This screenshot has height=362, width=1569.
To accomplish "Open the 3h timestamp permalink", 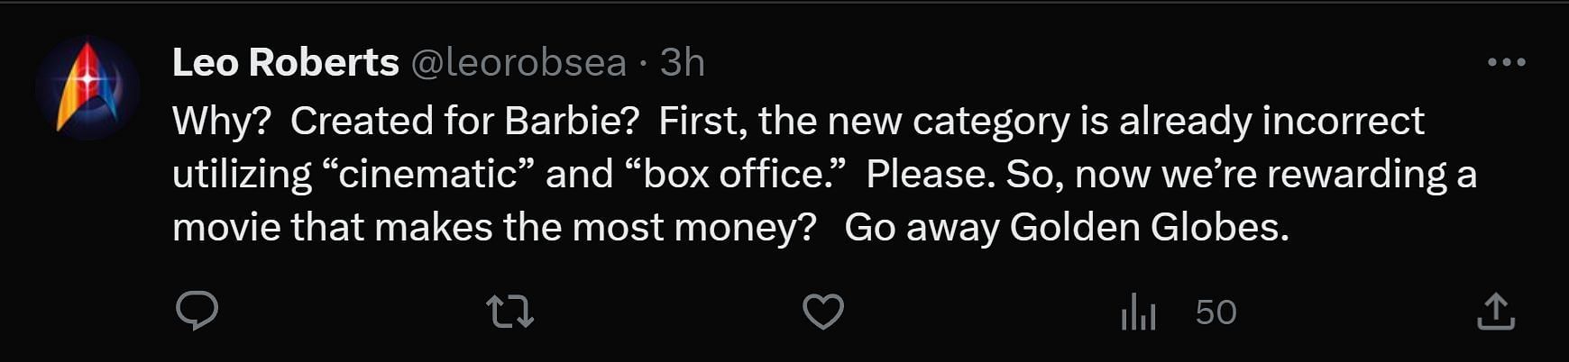I will tap(683, 62).
